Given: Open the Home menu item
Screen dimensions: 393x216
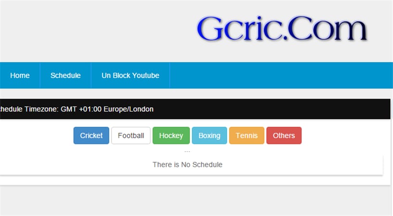Looking at the screenshot, I should [x=20, y=75].
